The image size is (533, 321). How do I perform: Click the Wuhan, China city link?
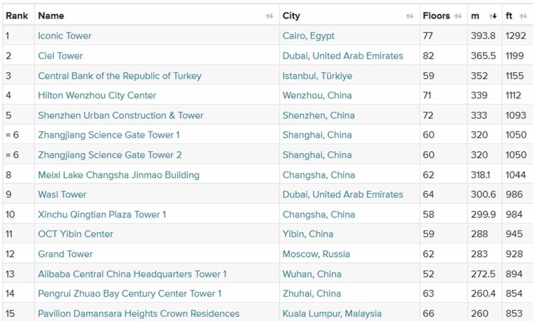pyautogui.click(x=312, y=274)
